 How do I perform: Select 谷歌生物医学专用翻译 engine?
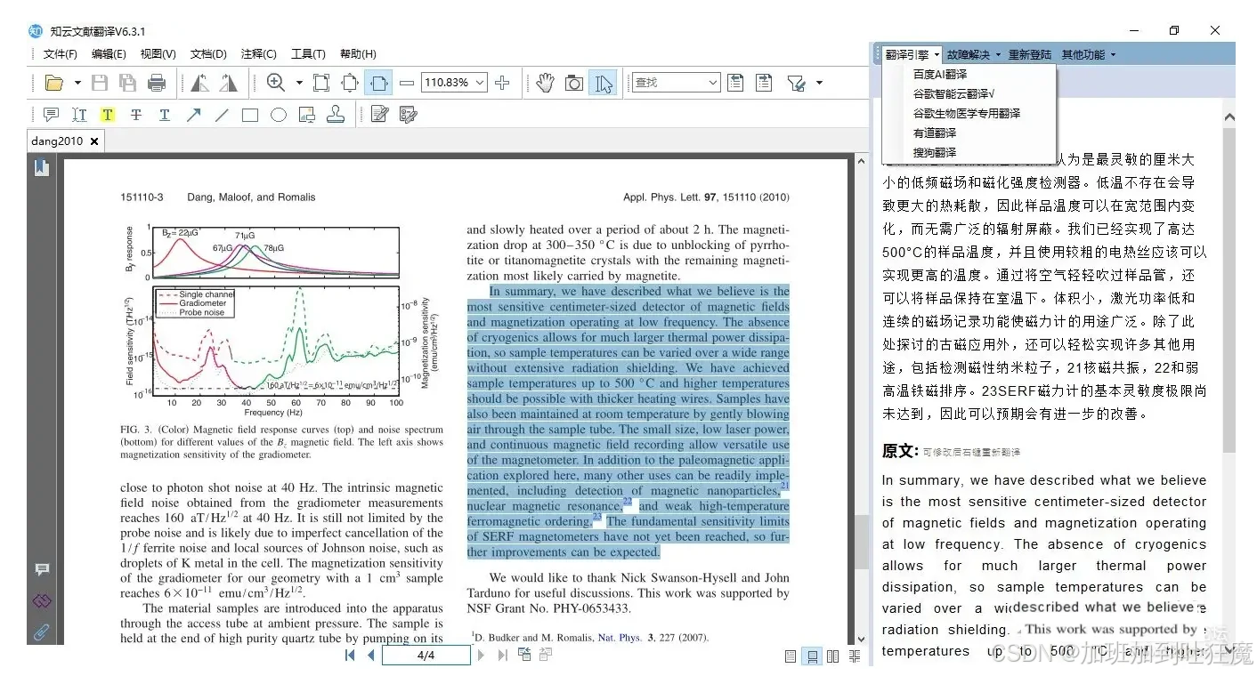pyautogui.click(x=969, y=114)
